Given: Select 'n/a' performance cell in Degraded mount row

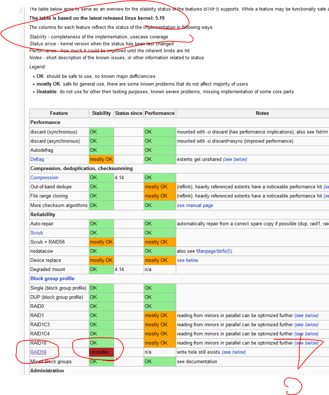Looking at the screenshot, I should pos(160,269).
